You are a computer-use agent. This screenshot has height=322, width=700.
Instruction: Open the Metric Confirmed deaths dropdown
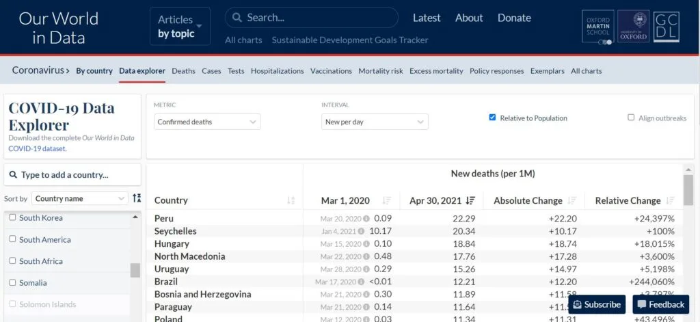click(x=207, y=122)
